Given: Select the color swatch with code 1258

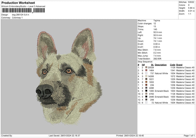Looking at the screenshot, I should click(x=147, y=85).
